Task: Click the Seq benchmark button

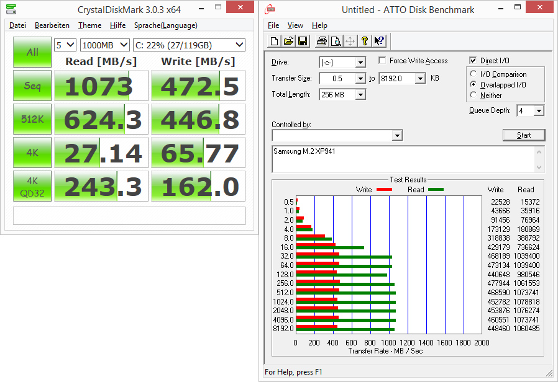Action: click(32, 86)
